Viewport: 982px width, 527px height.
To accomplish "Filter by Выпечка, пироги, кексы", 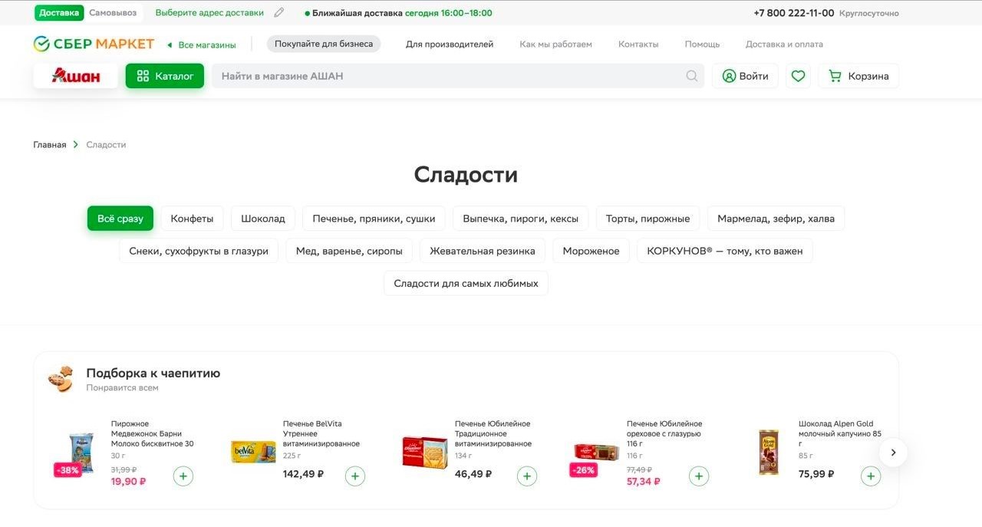I will tap(520, 219).
